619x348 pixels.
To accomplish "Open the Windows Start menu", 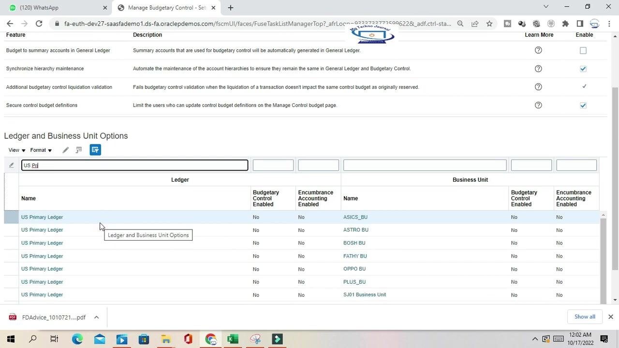I will [11, 339].
